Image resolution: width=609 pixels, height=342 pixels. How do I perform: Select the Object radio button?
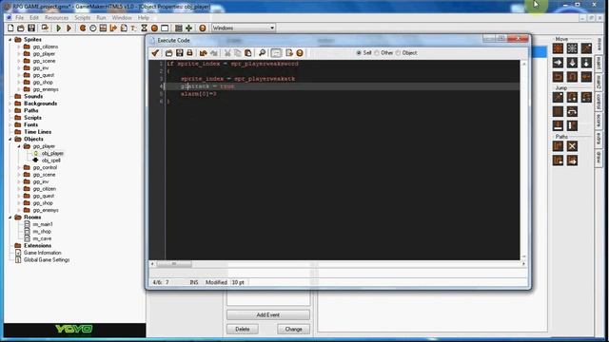398,53
